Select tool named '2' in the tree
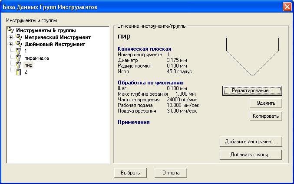The width and height of the screenshot is (294, 184). [x=26, y=72]
